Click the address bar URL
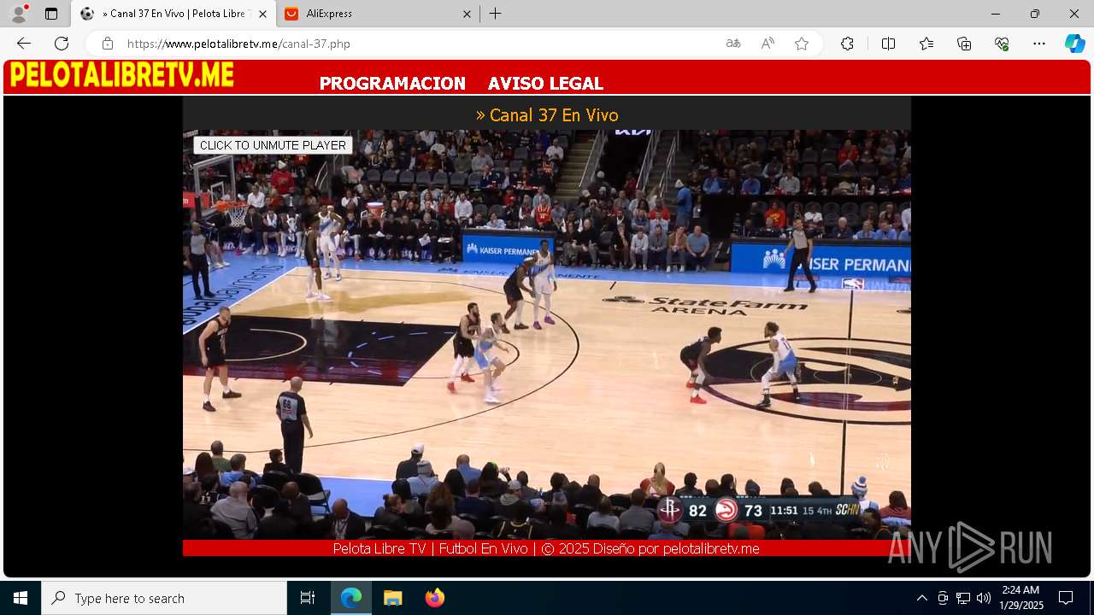 click(238, 44)
